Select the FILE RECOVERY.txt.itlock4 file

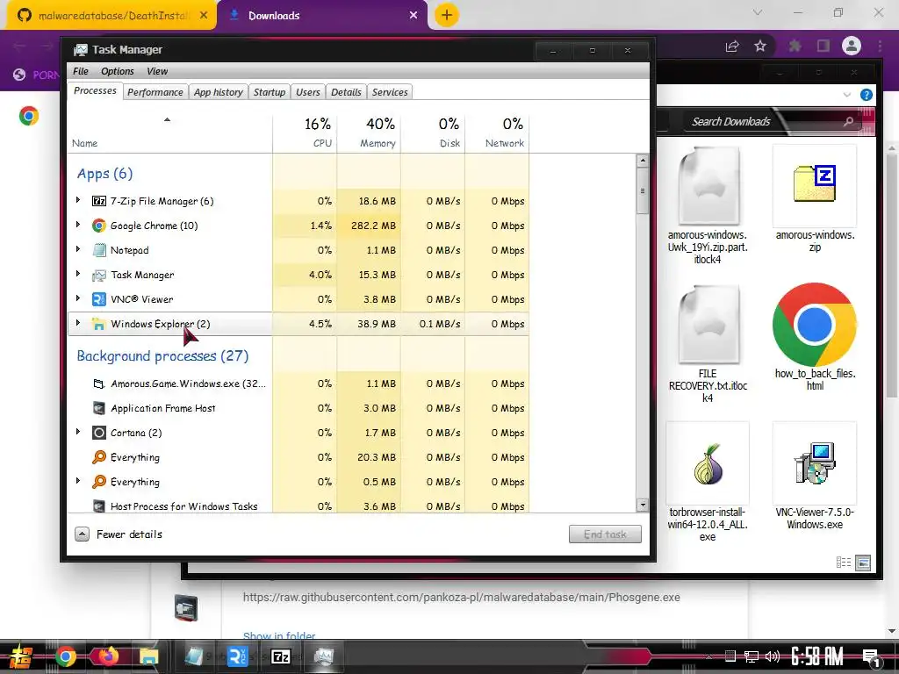click(x=708, y=344)
